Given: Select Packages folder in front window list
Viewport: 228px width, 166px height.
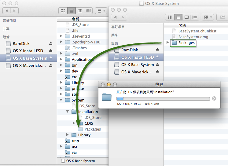Looking at the screenshot, I should point(196,42).
